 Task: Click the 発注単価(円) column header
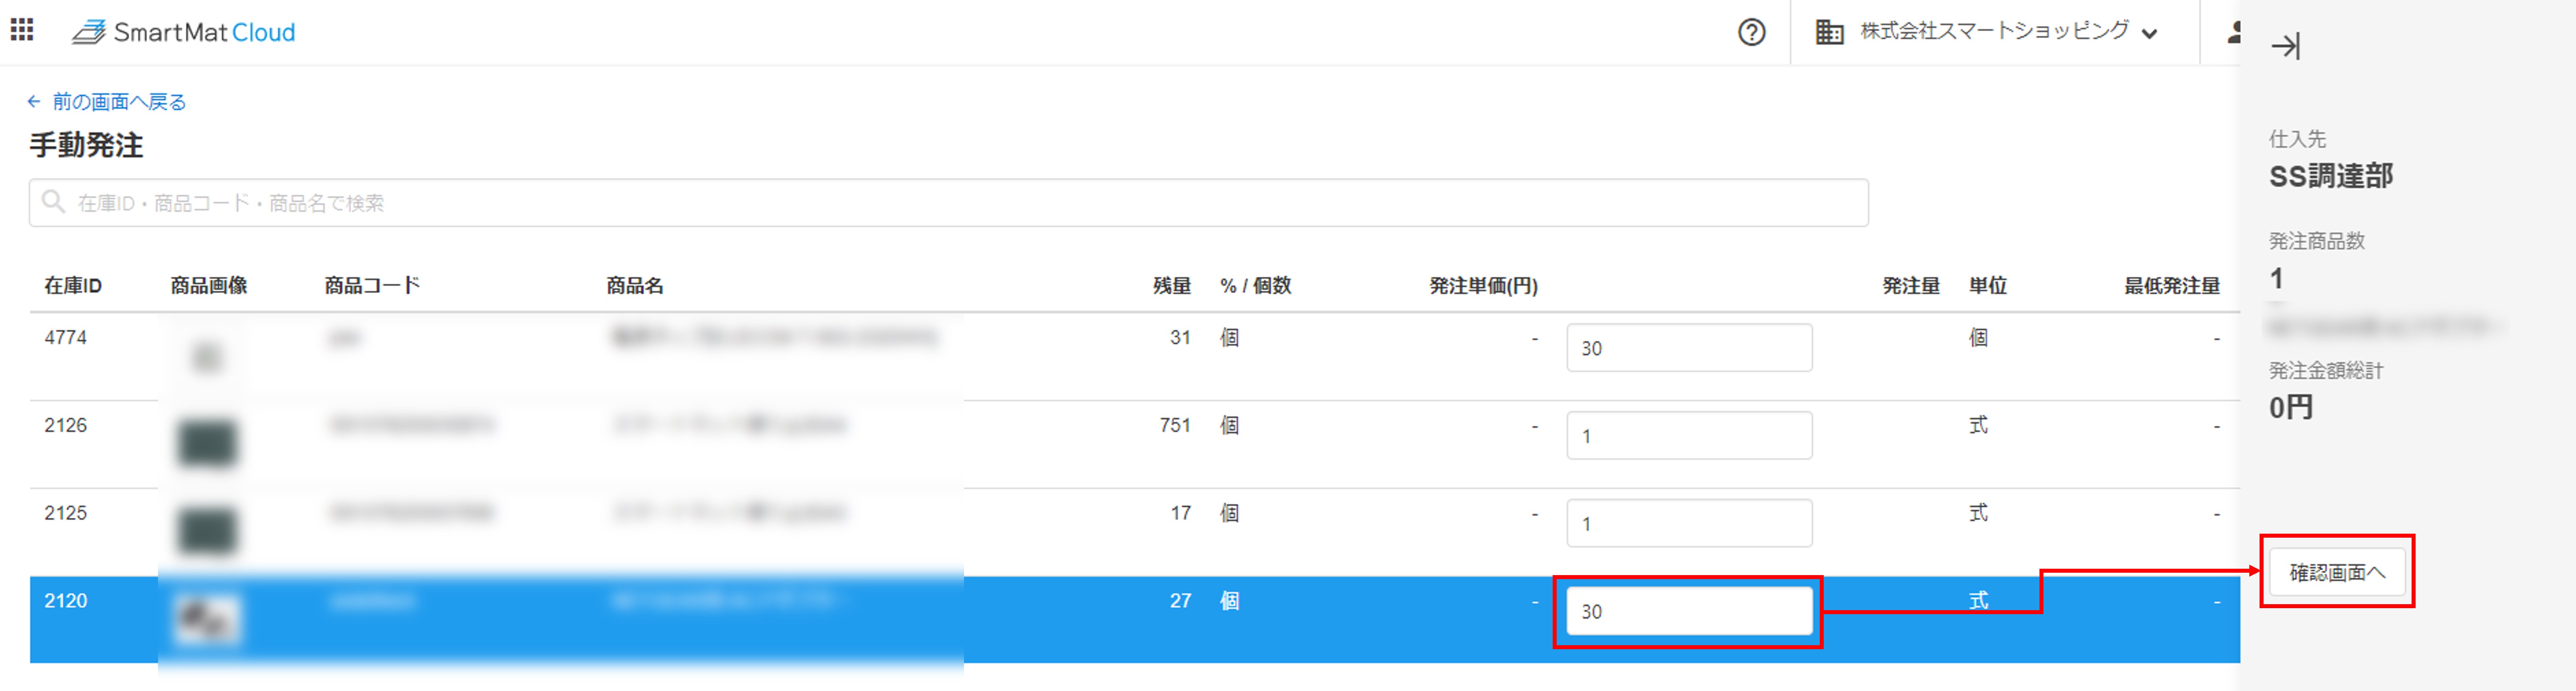pos(1483,286)
